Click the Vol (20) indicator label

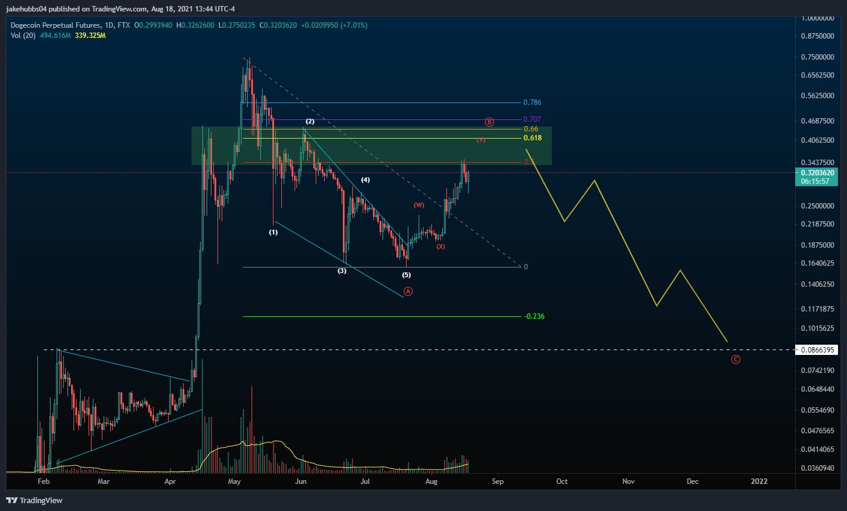[23, 36]
